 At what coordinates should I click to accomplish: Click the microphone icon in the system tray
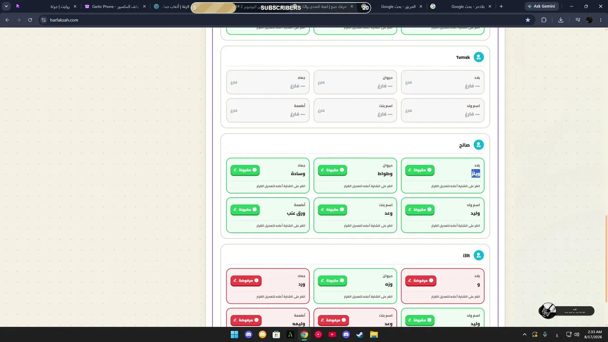coord(545,334)
